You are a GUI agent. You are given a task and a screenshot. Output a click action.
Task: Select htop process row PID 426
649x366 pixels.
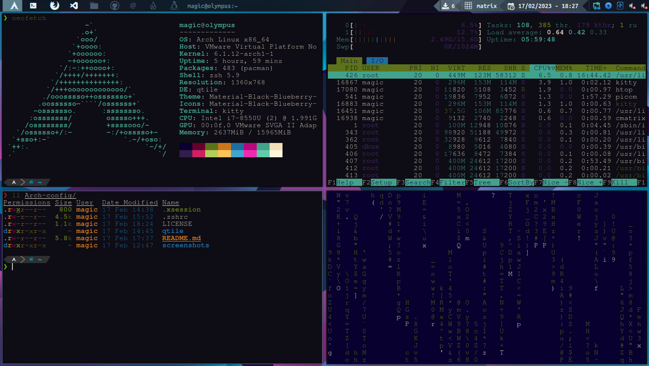(x=486, y=75)
